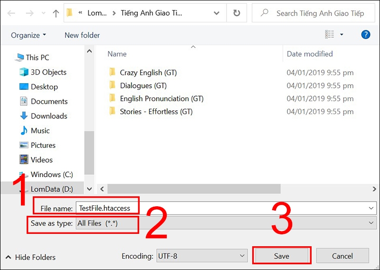
Task: Click the « breadcrumb overflow chevron
Action: click(80, 13)
